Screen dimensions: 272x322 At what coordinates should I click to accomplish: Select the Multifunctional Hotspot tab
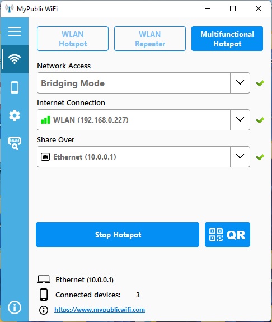pyautogui.click(x=227, y=39)
